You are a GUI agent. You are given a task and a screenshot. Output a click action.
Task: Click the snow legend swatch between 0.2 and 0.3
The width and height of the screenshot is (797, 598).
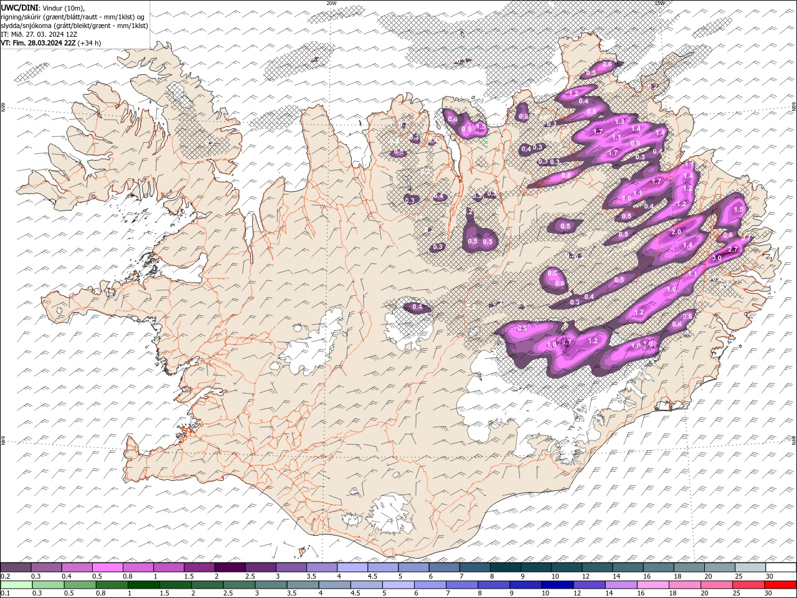(x=16, y=567)
